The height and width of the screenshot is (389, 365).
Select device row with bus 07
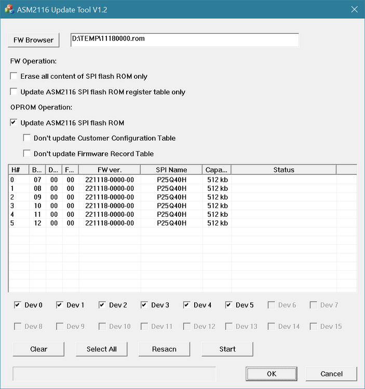pyautogui.click(x=183, y=179)
